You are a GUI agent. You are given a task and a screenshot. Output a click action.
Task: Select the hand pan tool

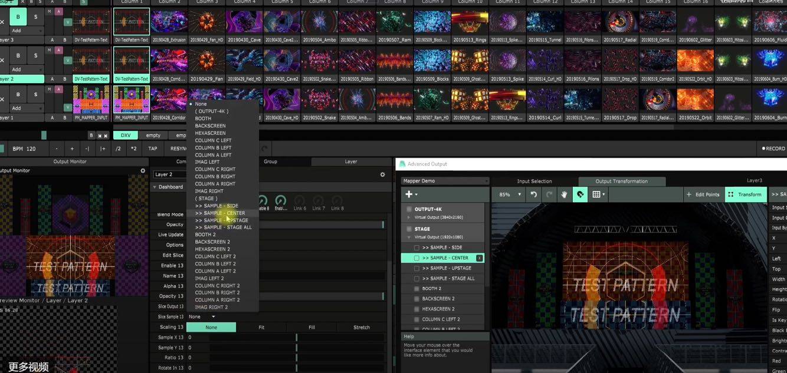click(565, 194)
